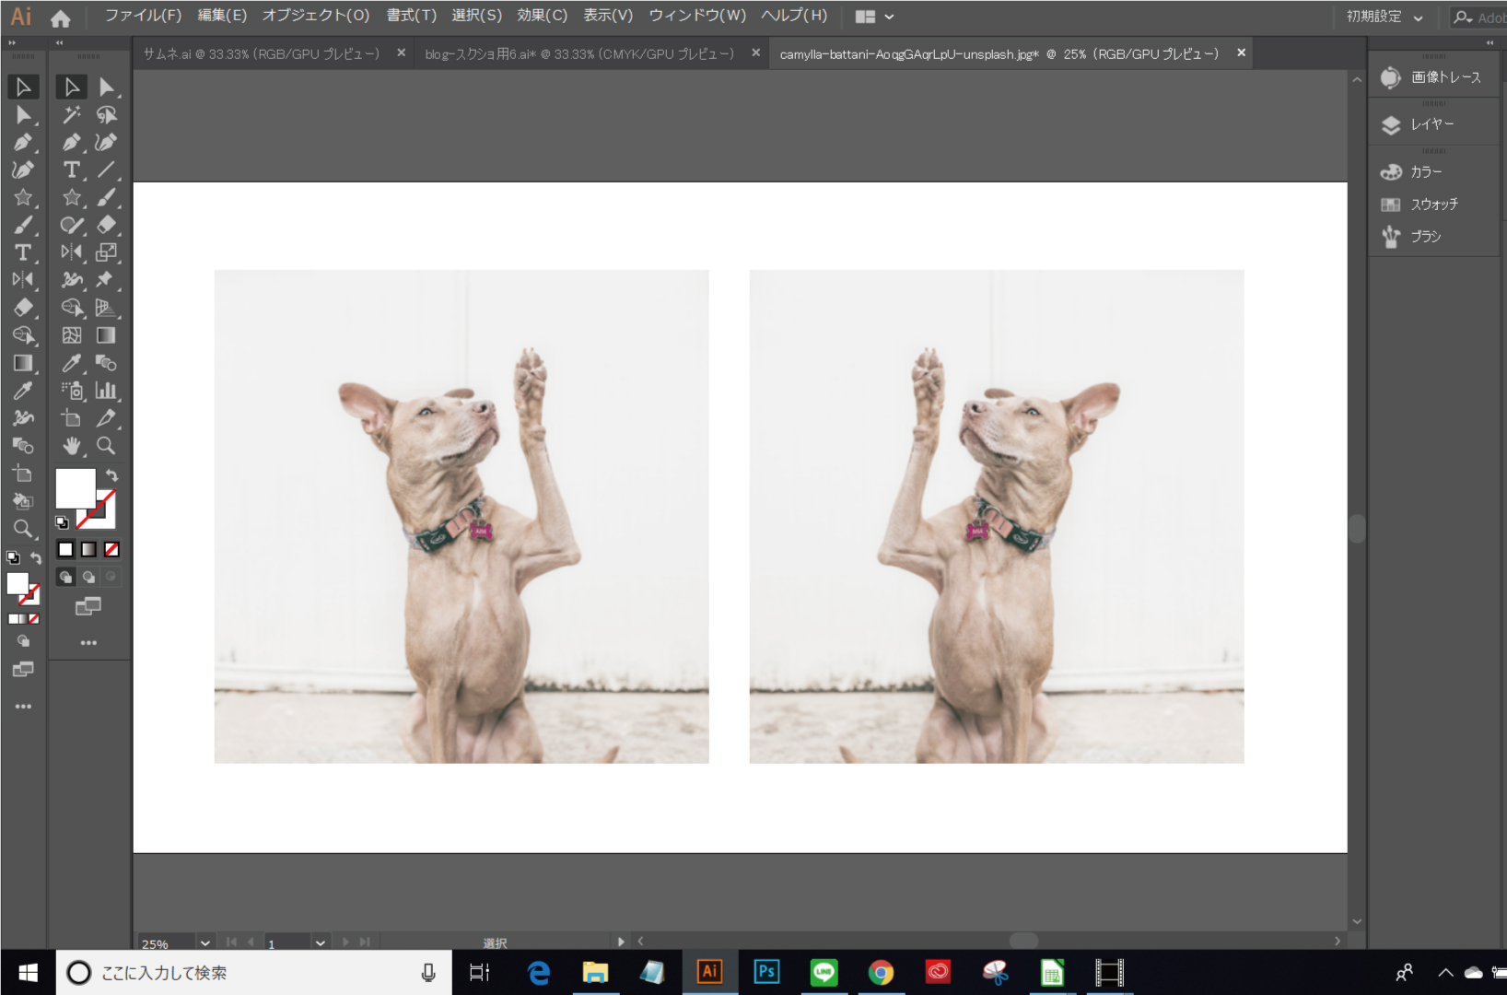
Task: Select the Pen tool in single-column toolbar
Action: tap(23, 142)
